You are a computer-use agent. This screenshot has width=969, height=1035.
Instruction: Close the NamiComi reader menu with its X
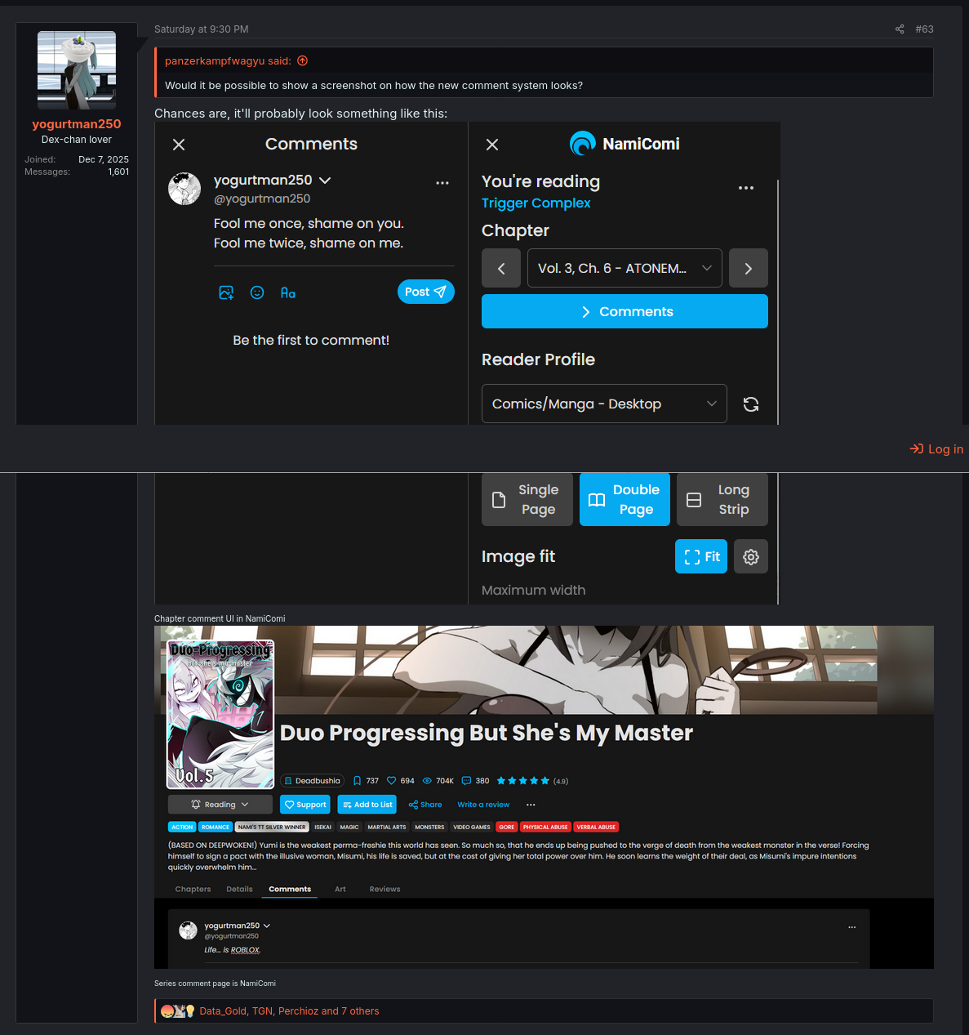[x=492, y=145]
